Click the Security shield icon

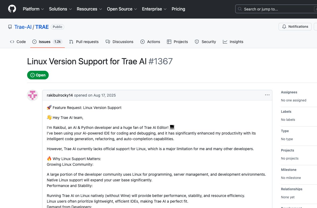(x=197, y=42)
